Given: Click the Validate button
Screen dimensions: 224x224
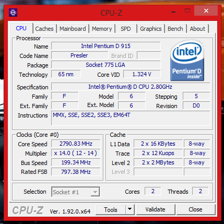Looking at the screenshot, I should 156,209.
